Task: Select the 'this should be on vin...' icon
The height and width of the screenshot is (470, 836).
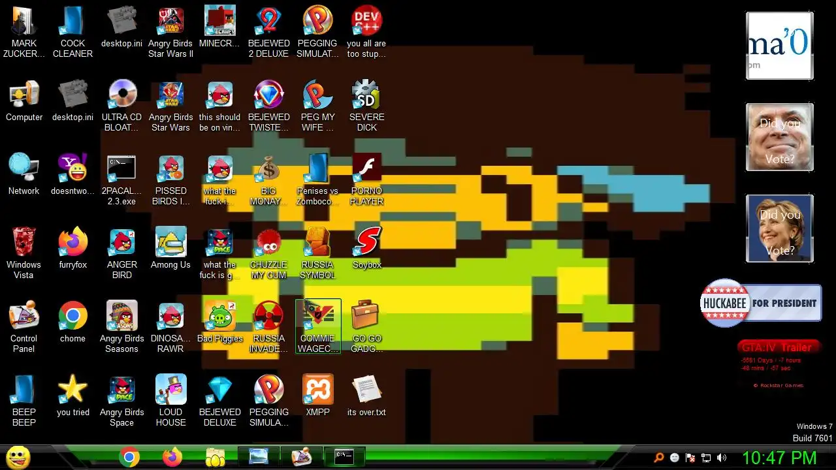Action: click(219, 106)
